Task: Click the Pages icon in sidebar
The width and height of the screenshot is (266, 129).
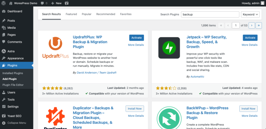Action: point(4,35)
